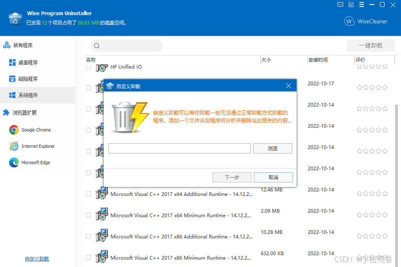Click the 一键卸载 button
401x267 pixels.
click(370, 46)
